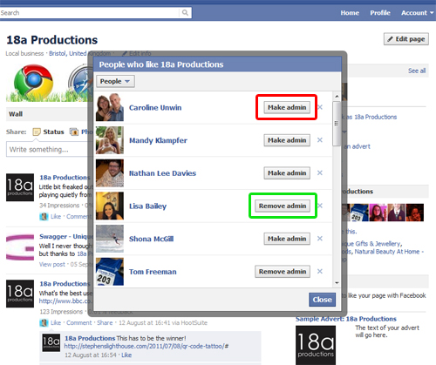The image size is (436, 365).
Task: Remove Lisa Bailey with the X icon
Action: point(320,206)
